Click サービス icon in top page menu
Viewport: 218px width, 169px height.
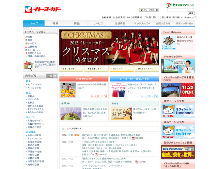click(x=26, y=44)
